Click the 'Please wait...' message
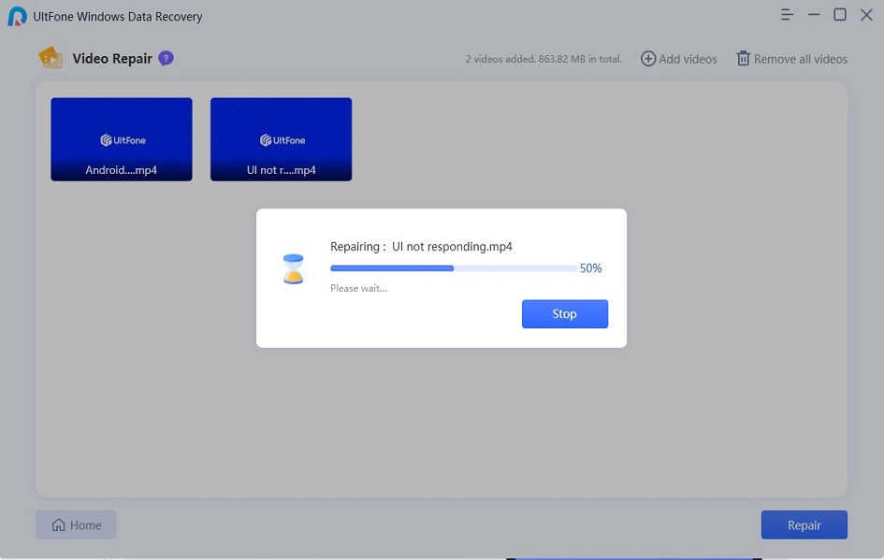Screen dimensions: 884x560 [358, 289]
